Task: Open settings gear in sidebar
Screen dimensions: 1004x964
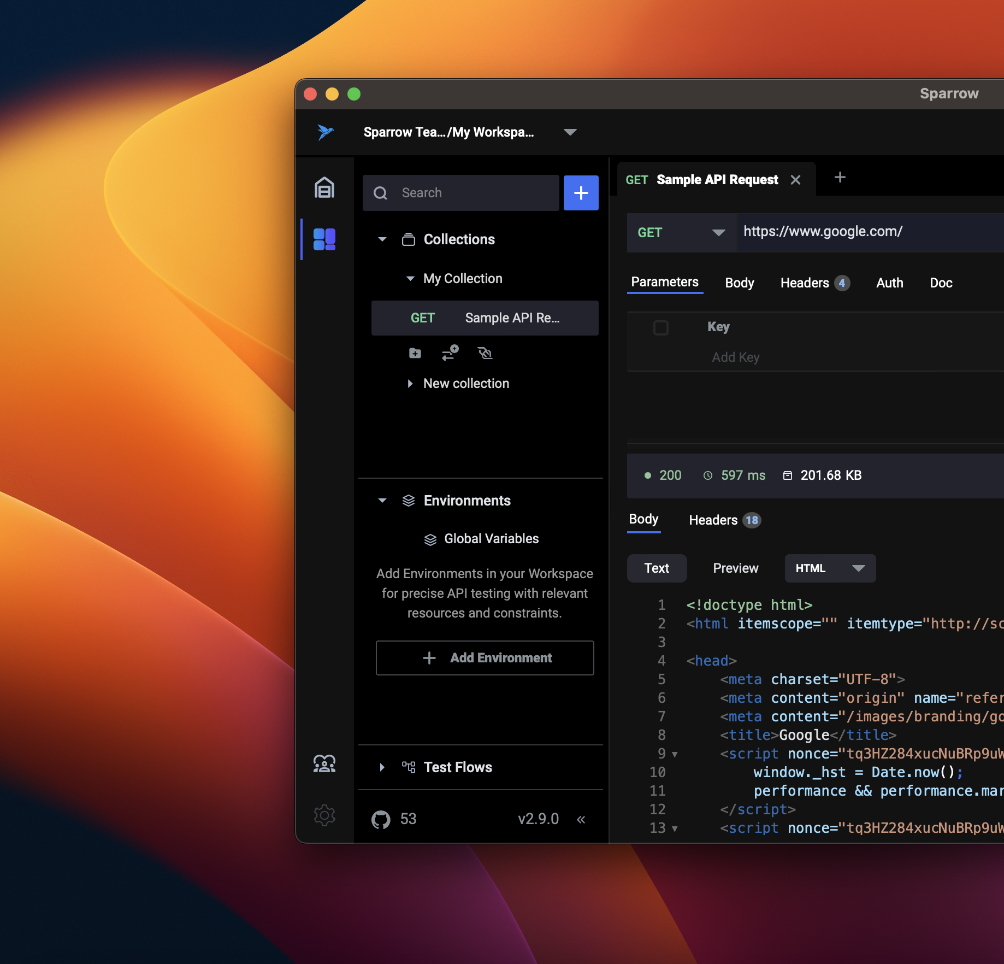Action: (324, 815)
